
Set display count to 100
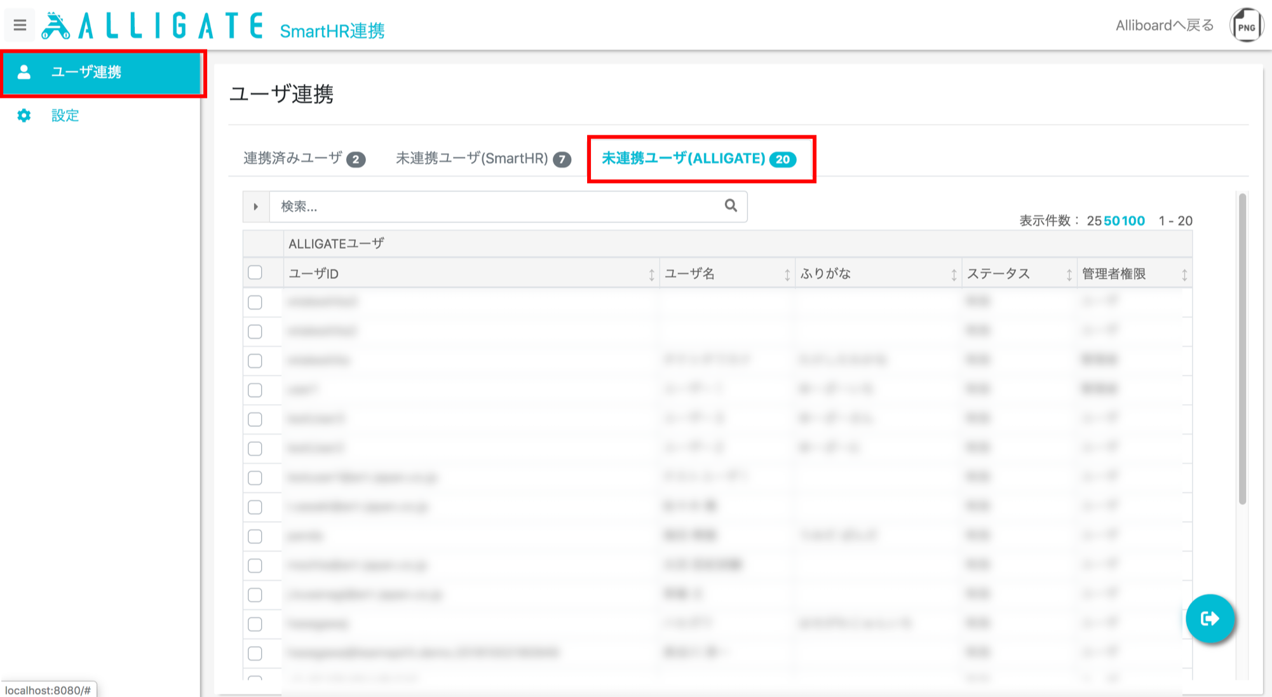coord(1133,220)
